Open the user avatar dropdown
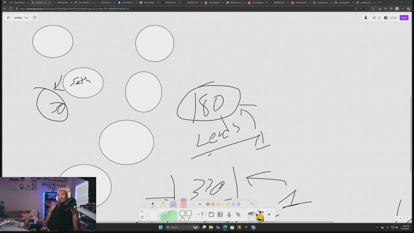 coord(366,18)
